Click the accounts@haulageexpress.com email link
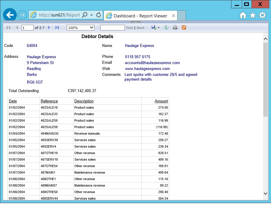 pos(152,63)
